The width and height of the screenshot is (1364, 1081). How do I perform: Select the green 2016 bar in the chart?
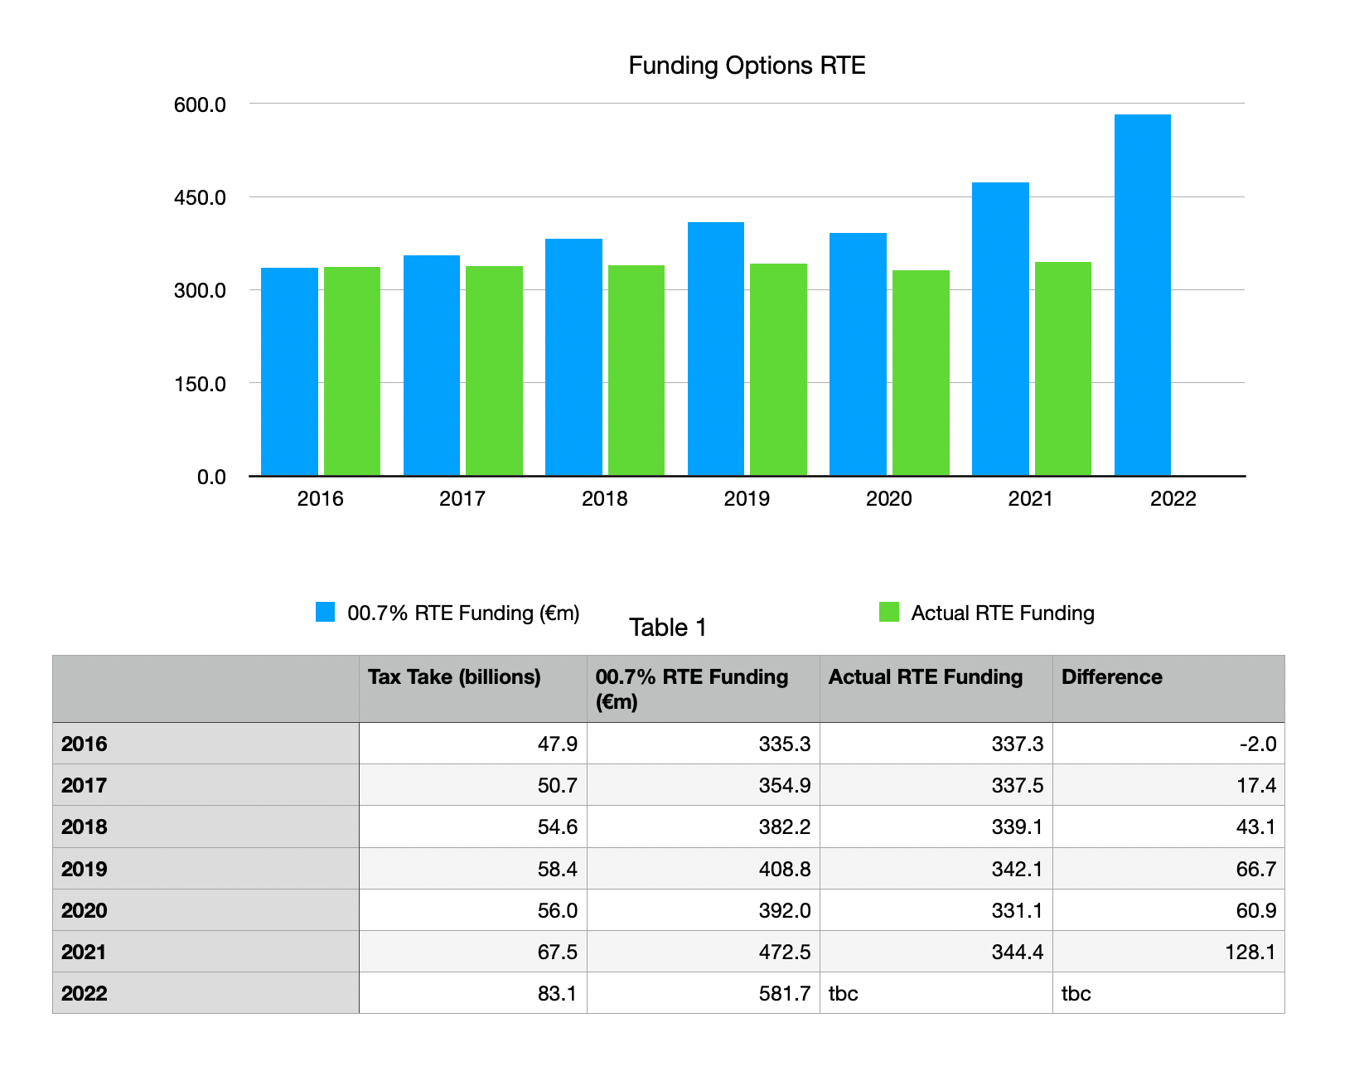(352, 371)
